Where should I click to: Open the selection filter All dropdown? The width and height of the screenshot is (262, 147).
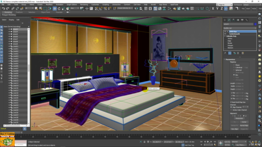coord(29,8)
